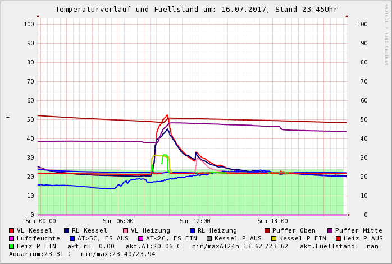Click the AT<2C, FS EIN legend swatch
This screenshot has height=264, width=392.
click(141, 238)
